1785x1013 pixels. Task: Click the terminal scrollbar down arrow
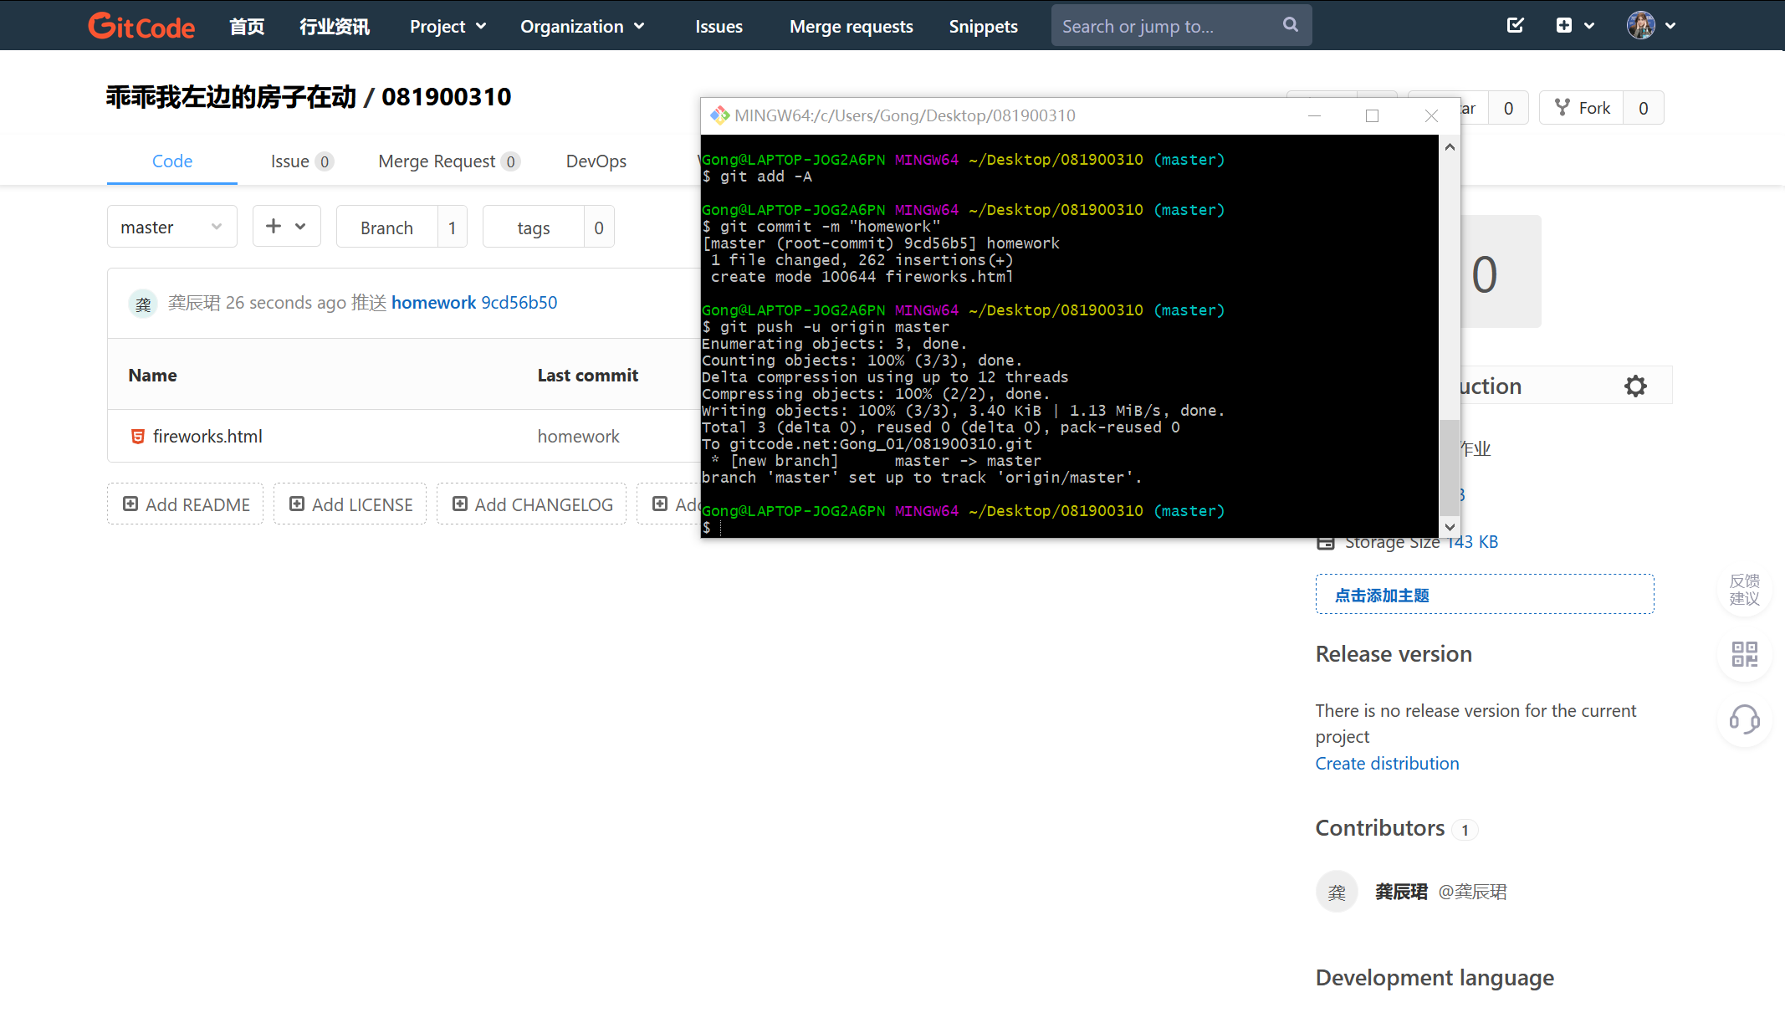coord(1450,526)
